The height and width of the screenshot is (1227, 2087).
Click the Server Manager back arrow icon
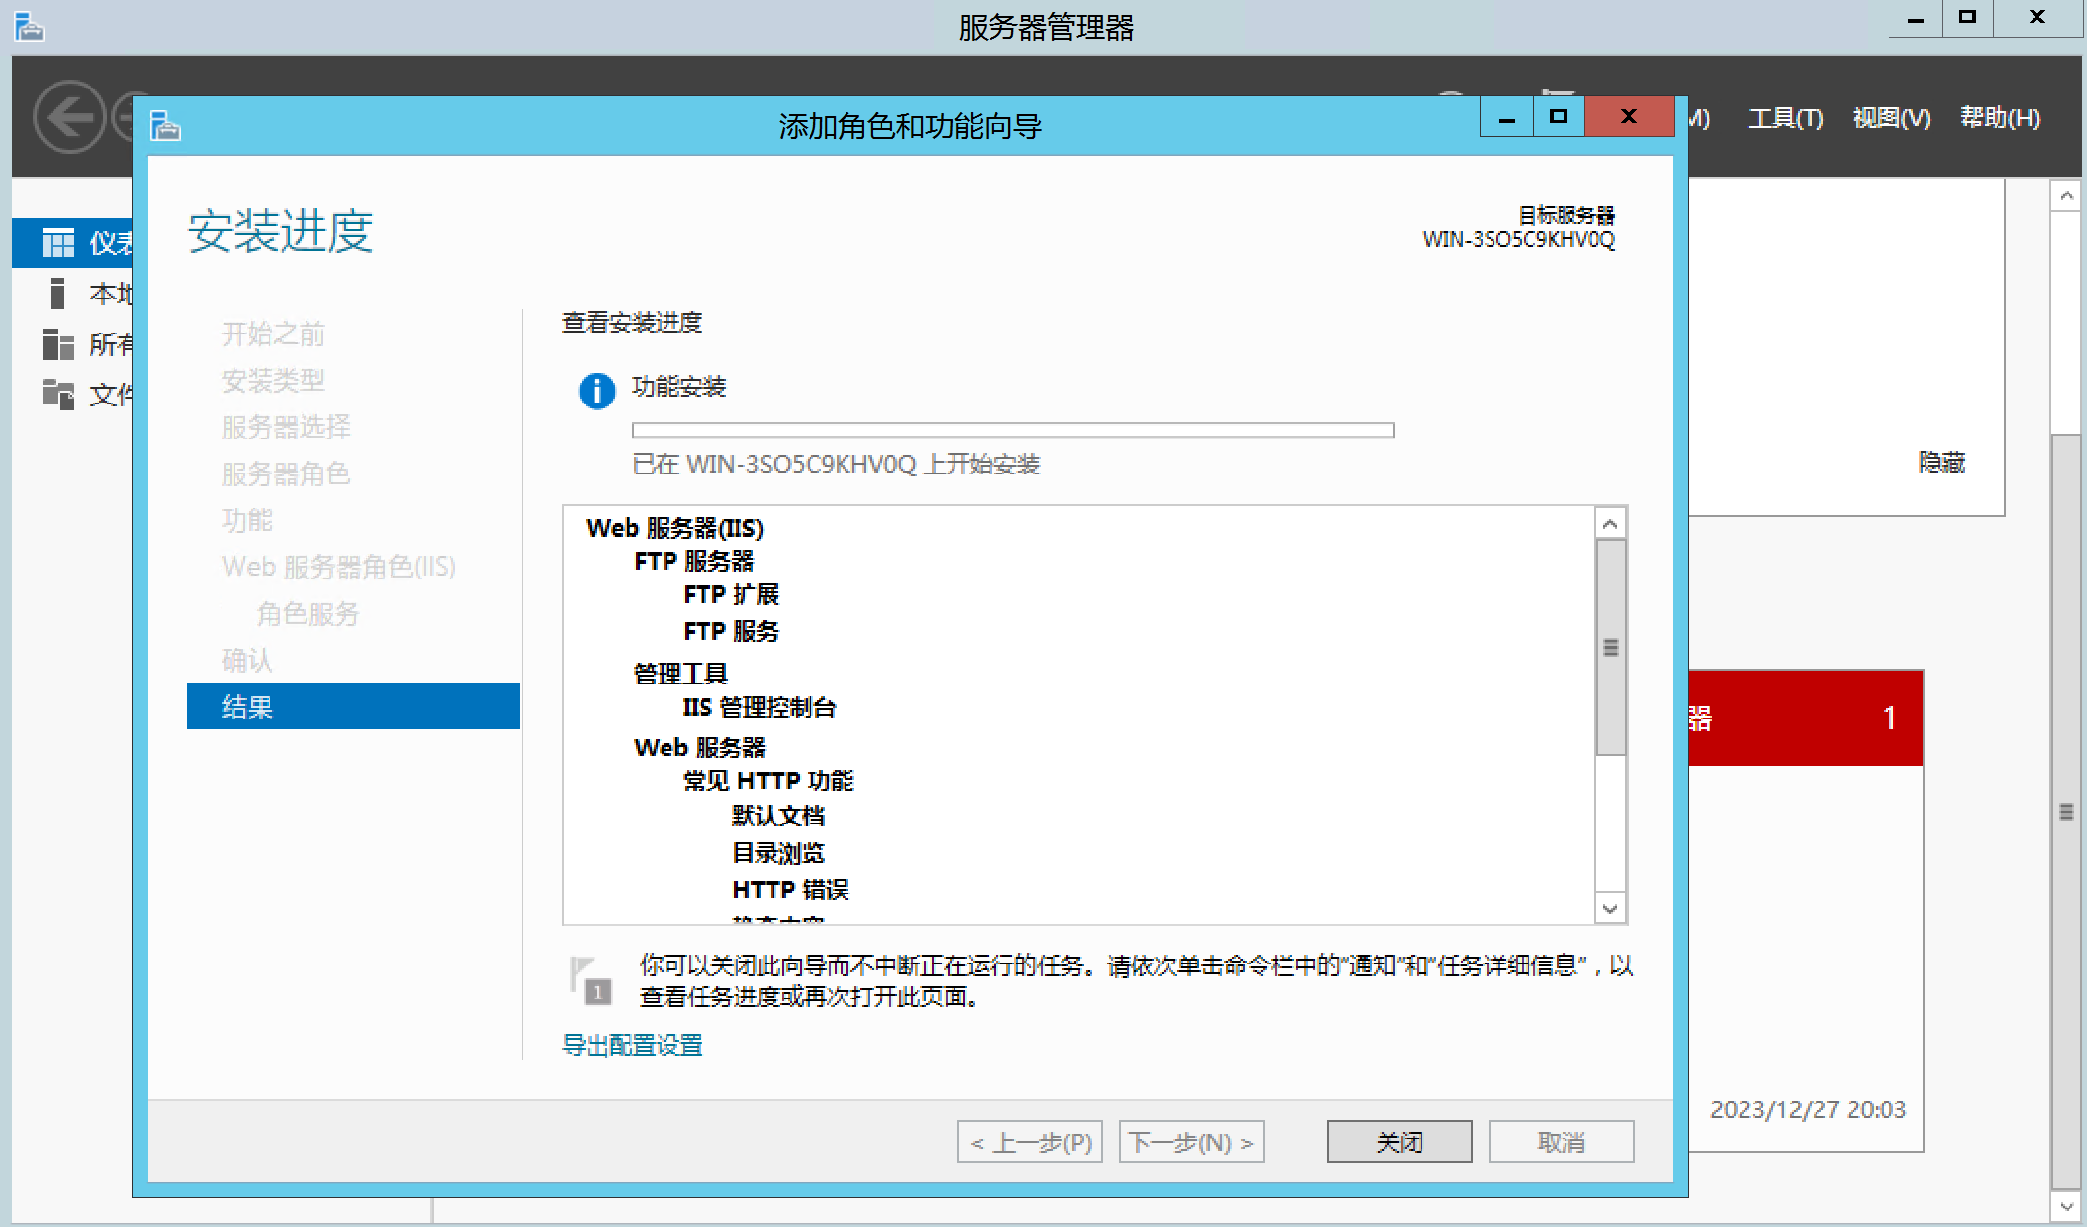point(69,118)
